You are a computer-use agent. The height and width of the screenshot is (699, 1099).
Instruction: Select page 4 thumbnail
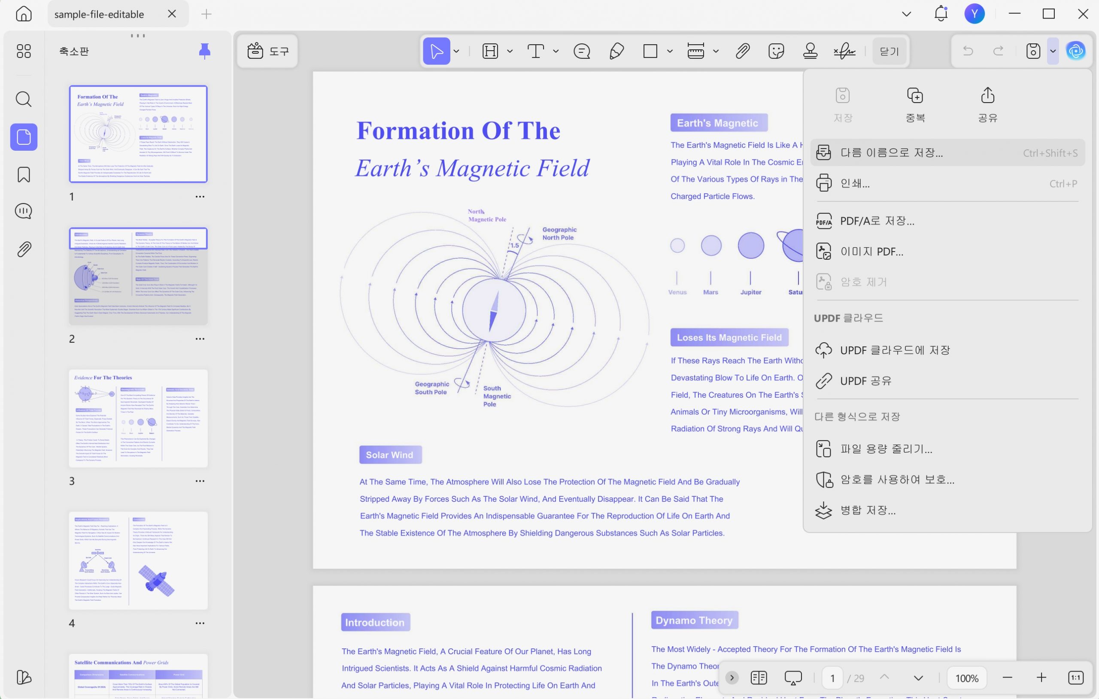[138, 560]
